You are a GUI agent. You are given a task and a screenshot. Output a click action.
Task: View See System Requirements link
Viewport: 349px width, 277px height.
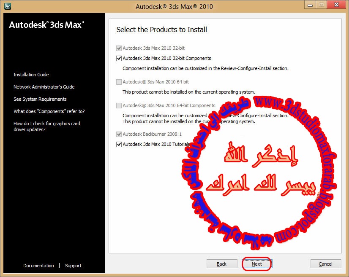click(40, 99)
